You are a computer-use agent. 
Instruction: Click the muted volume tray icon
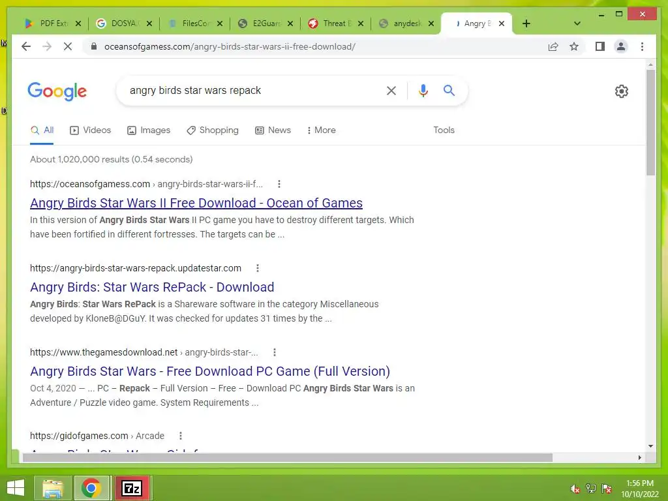(x=575, y=489)
